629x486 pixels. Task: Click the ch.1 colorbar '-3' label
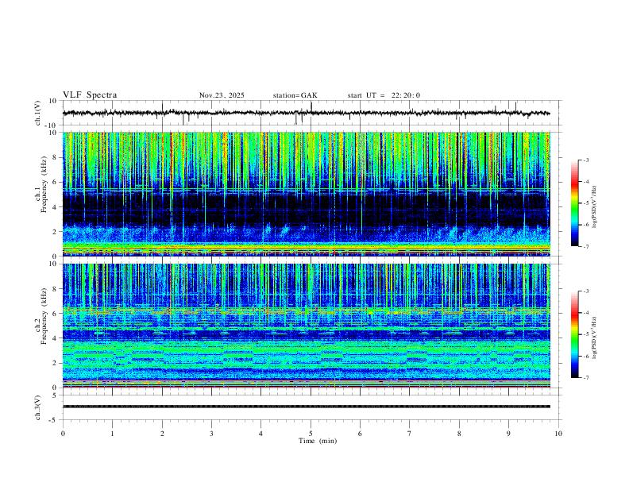586,160
